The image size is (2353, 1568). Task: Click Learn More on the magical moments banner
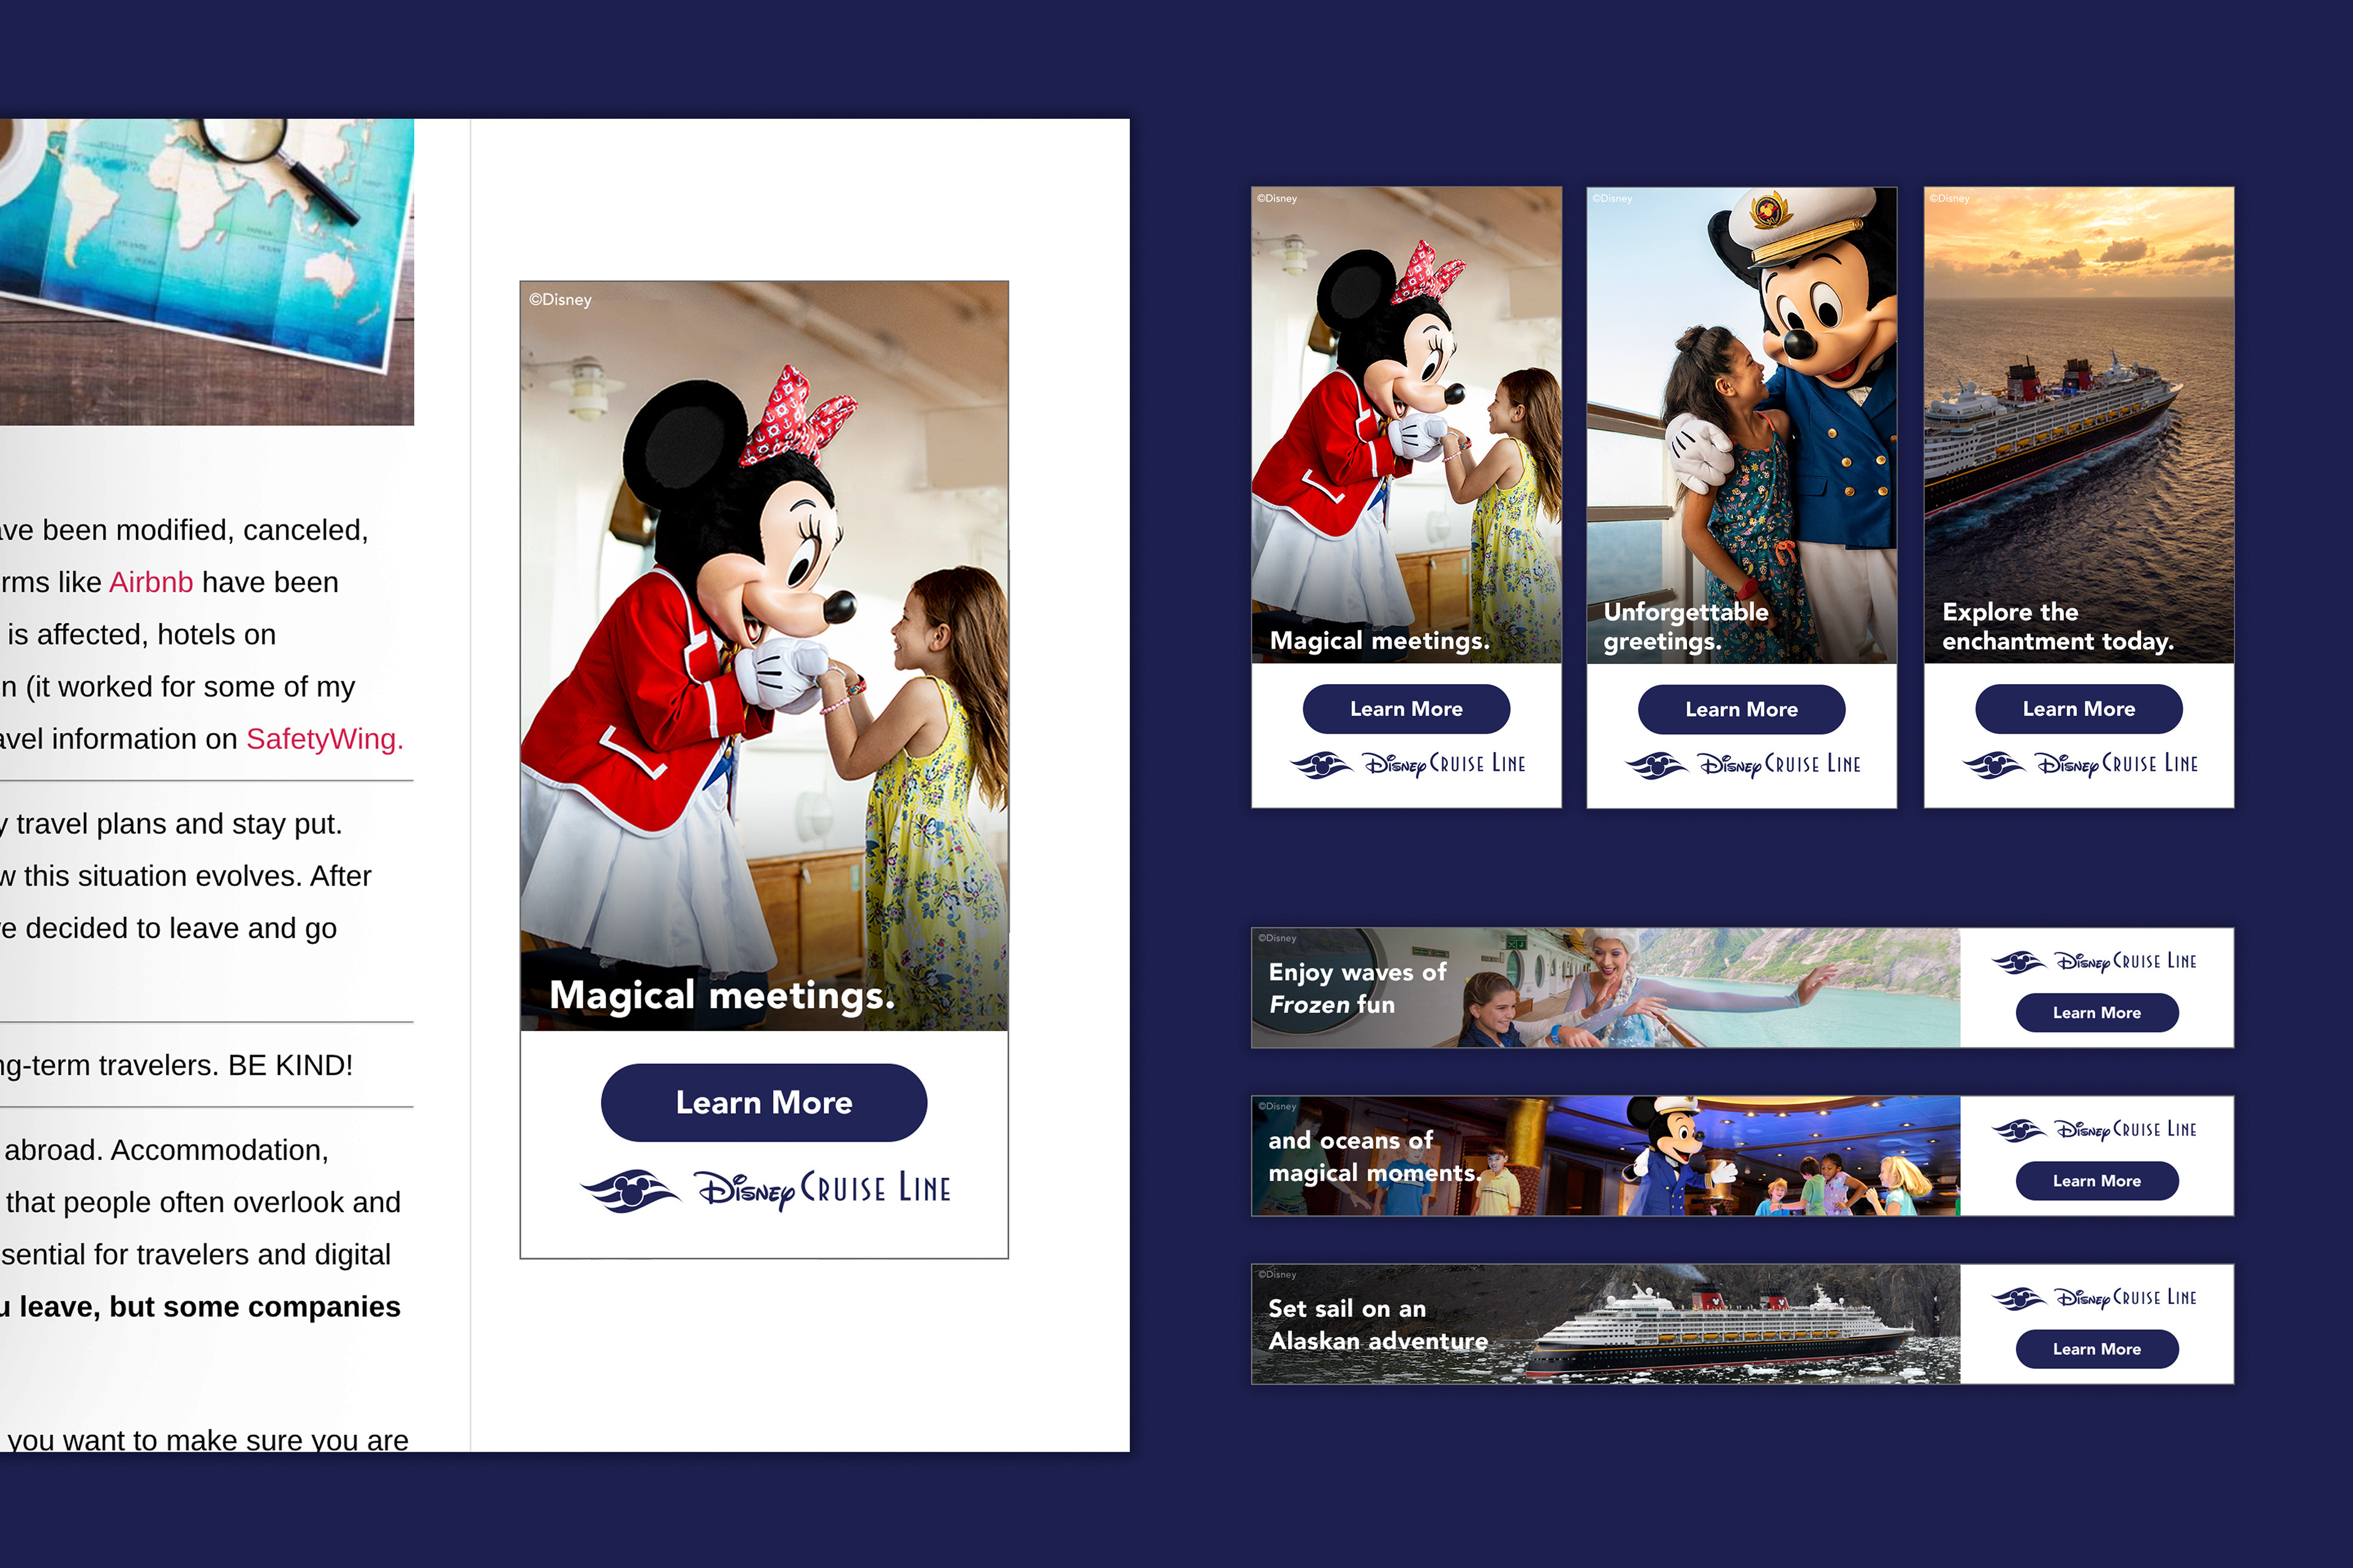pyautogui.click(x=2096, y=1180)
